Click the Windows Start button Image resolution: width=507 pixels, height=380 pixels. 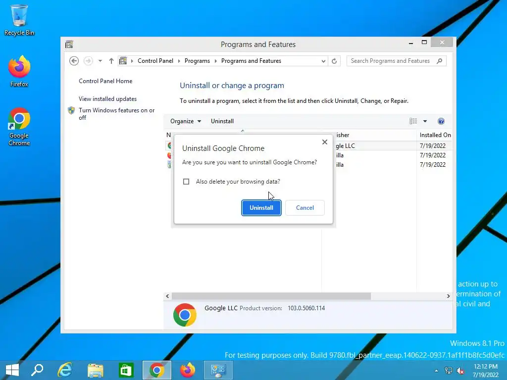pyautogui.click(x=12, y=370)
